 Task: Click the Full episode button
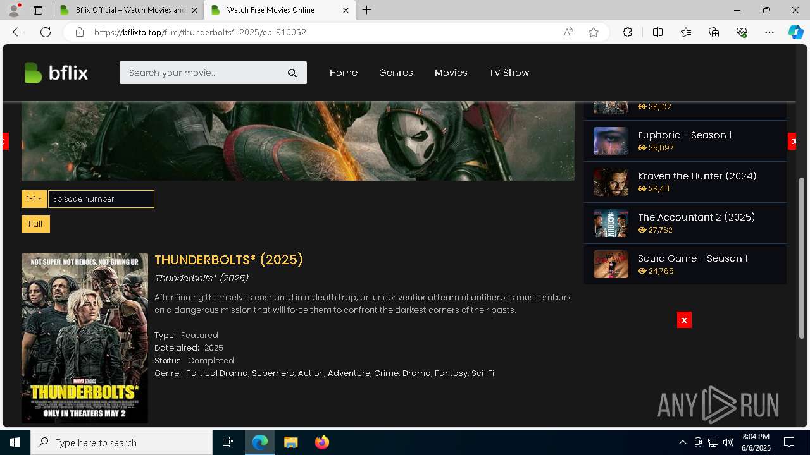35,224
